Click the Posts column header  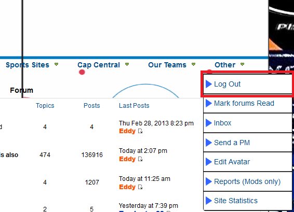point(92,106)
